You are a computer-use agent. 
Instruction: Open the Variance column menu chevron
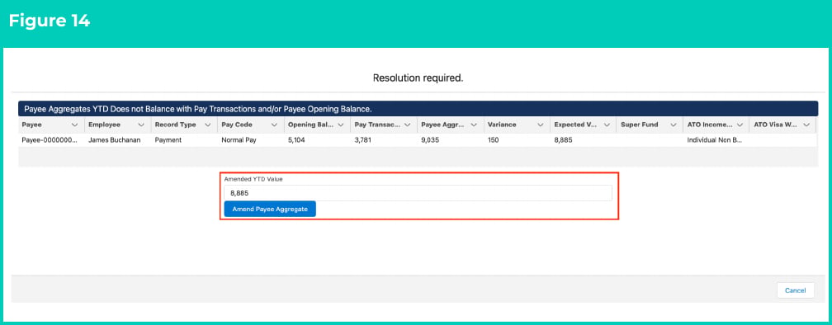[540, 125]
